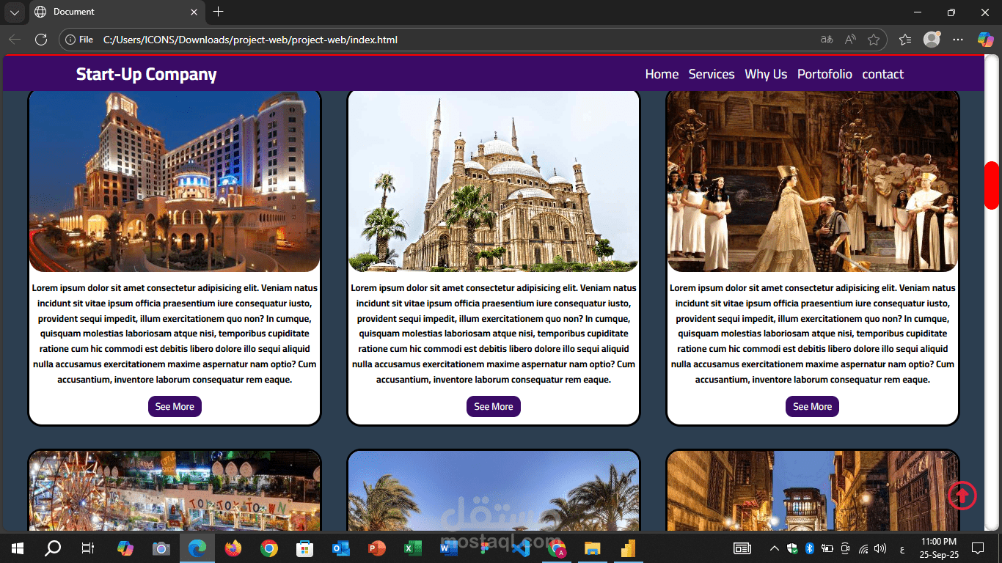Open Power BI from the taskbar
Image resolution: width=1002 pixels, height=563 pixels.
click(x=628, y=548)
